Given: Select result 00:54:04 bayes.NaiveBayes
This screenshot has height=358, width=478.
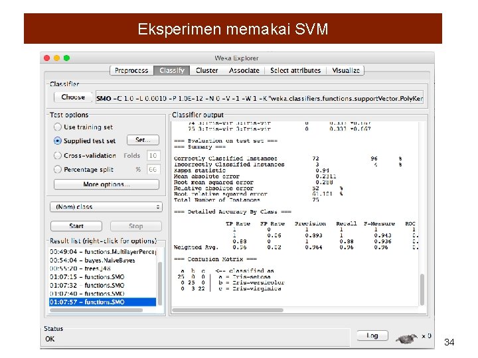Looking at the screenshot, I should point(103,261).
